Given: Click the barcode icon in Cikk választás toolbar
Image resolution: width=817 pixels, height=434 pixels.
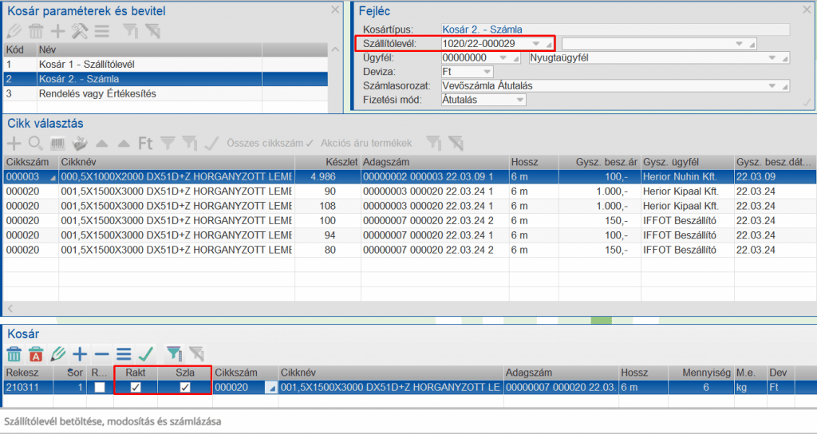Looking at the screenshot, I should (58, 144).
